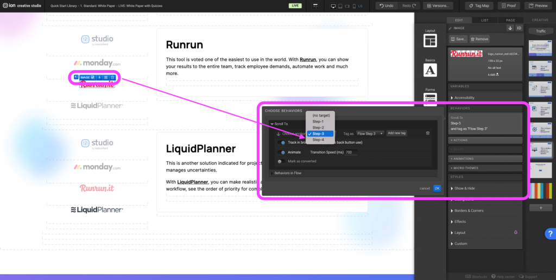The width and height of the screenshot is (556, 280).
Task: Click the Add new tag button
Action: pyautogui.click(x=397, y=133)
